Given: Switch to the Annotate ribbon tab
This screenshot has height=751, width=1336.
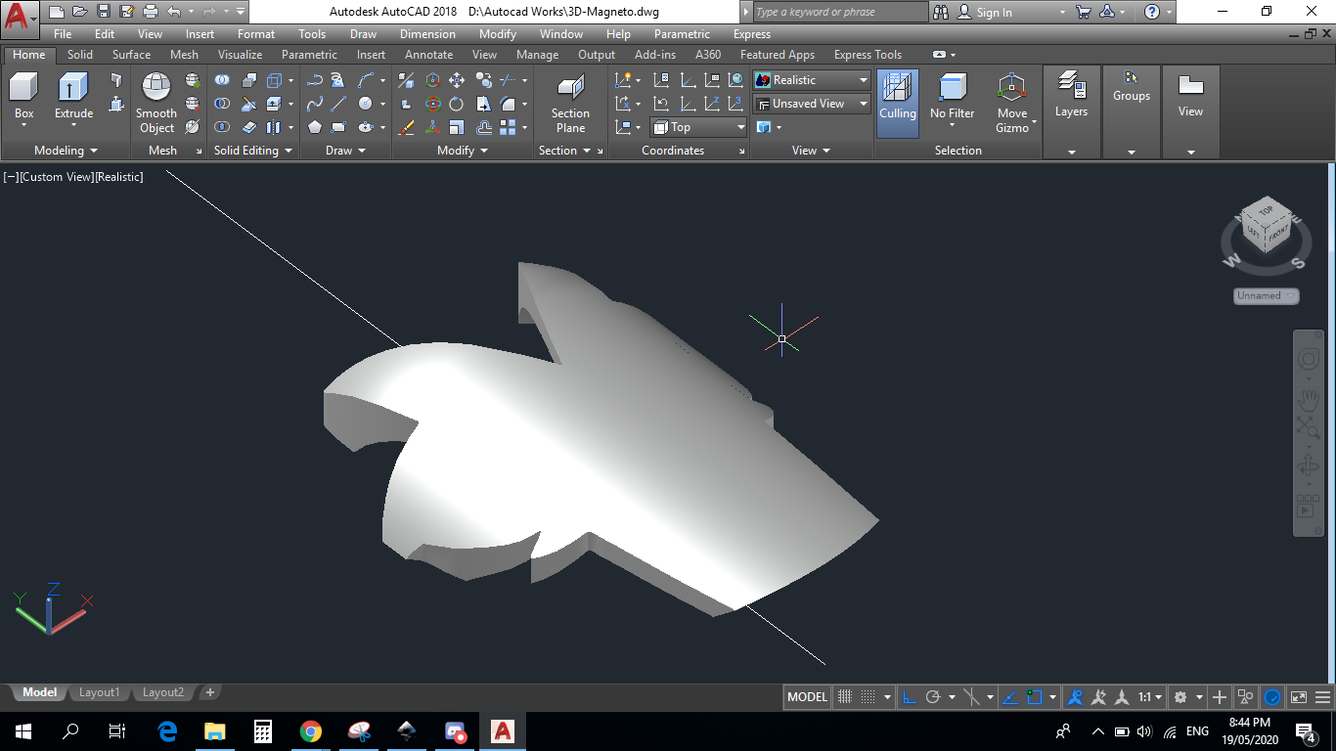Looking at the screenshot, I should coord(428,55).
